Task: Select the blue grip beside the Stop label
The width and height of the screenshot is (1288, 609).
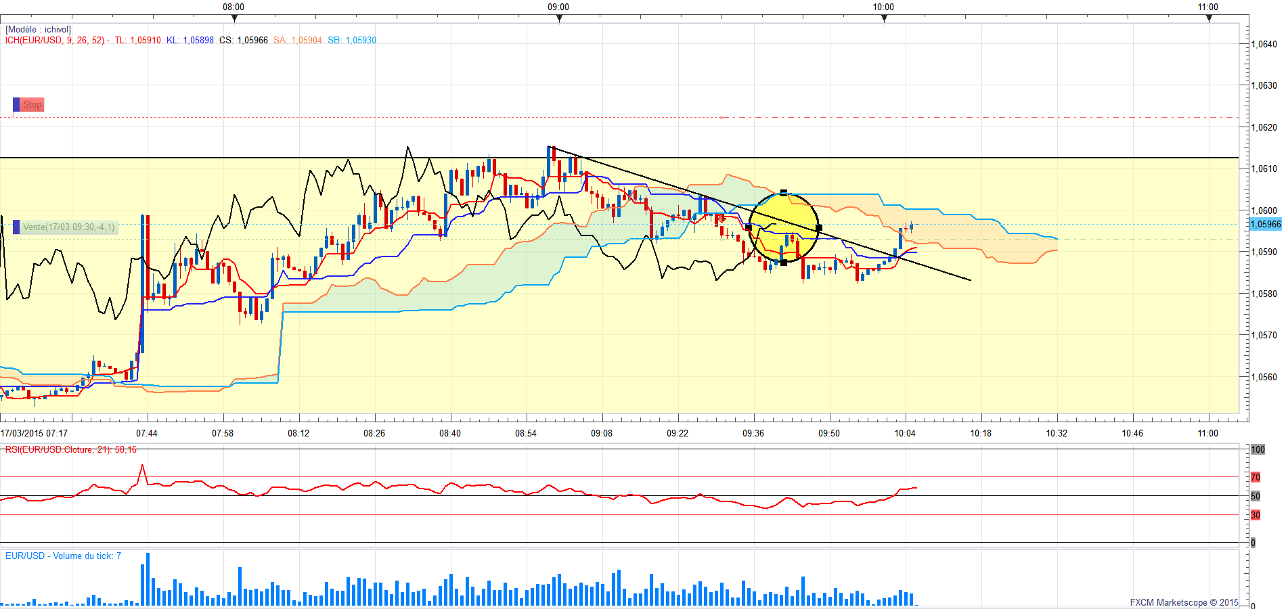Action: pos(16,105)
